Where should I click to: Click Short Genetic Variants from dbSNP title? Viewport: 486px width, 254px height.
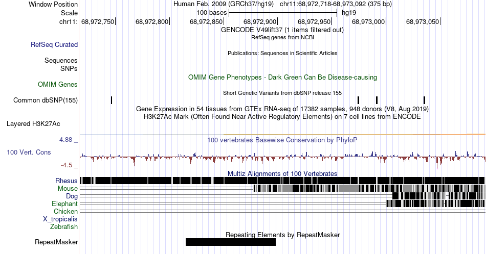[x=282, y=93]
